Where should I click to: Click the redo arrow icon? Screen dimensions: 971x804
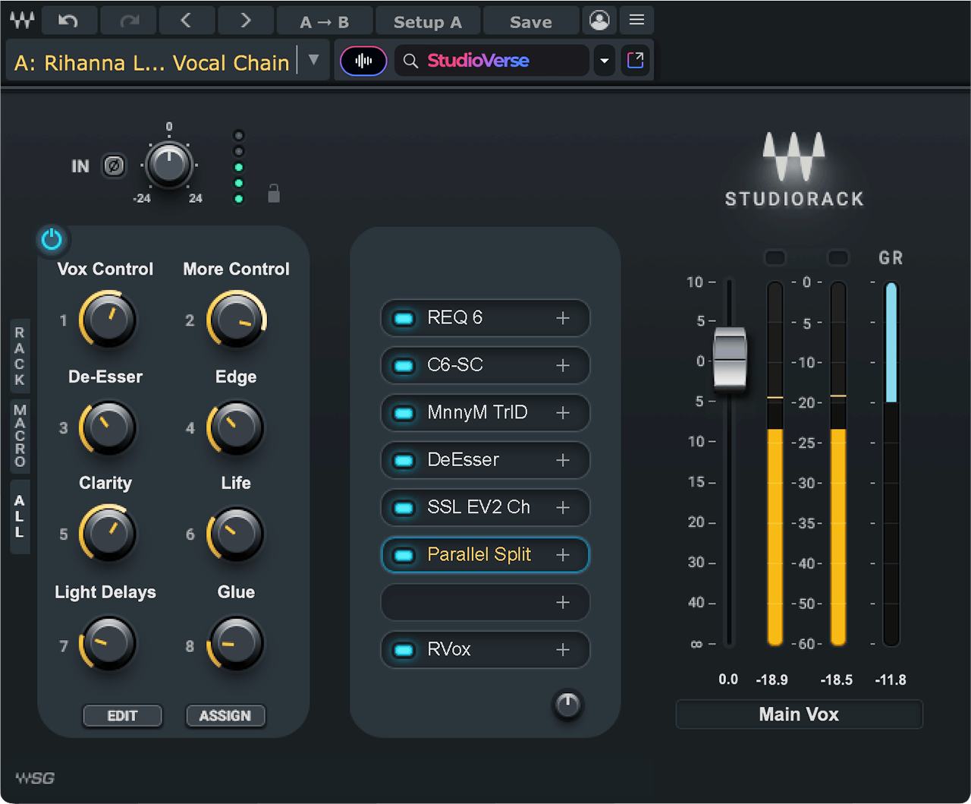pos(127,20)
